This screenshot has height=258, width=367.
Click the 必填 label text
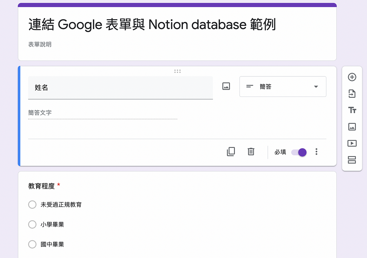280,152
